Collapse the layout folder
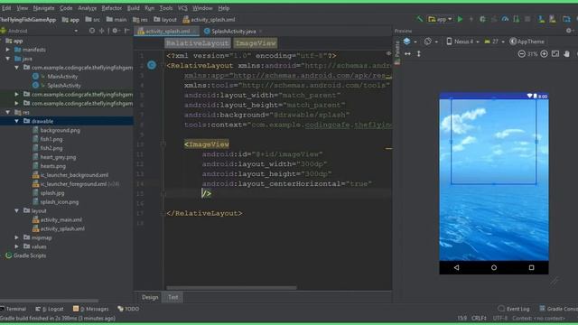This screenshot has width=578, height=325. point(16,210)
